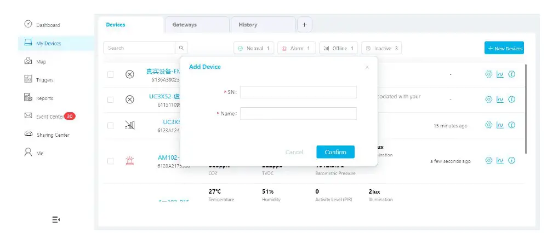Open Triggers in the sidebar
547x233 pixels.
39,80
